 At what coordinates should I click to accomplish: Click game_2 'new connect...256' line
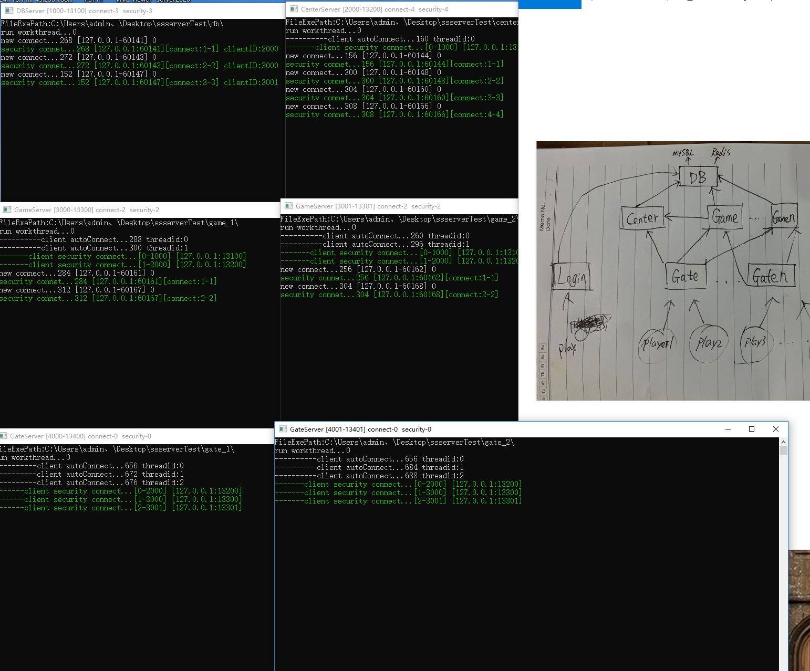pos(358,269)
